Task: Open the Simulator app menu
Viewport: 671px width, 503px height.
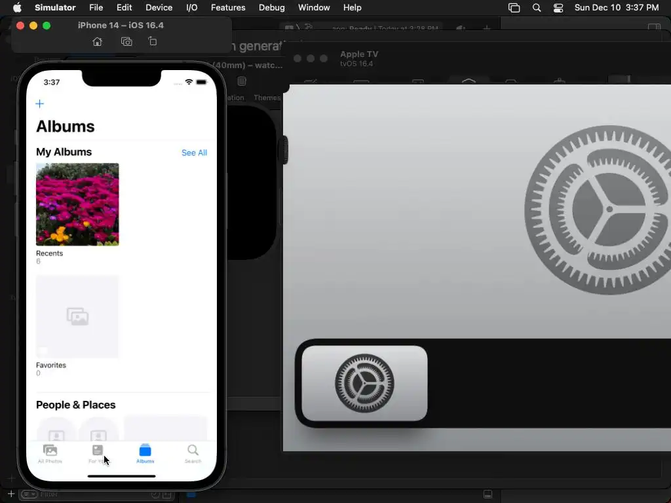Action: pos(55,8)
